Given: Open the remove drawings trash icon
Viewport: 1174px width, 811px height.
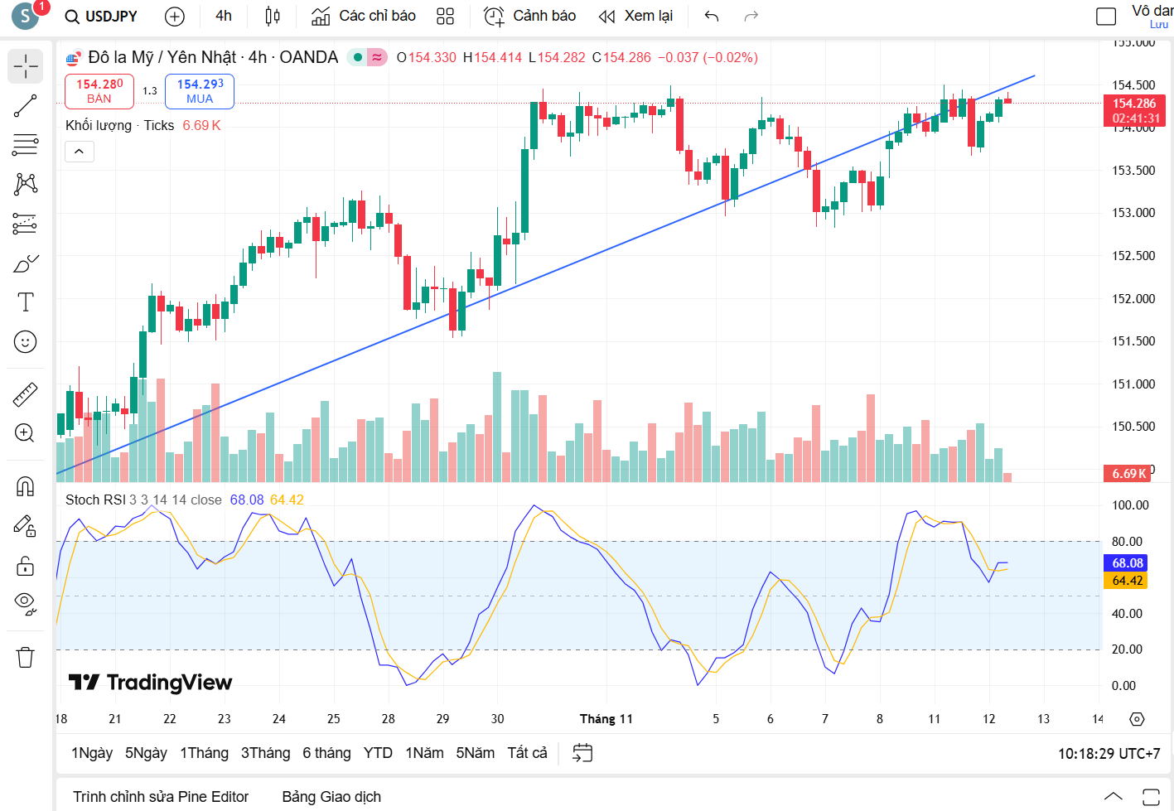Looking at the screenshot, I should tap(25, 656).
